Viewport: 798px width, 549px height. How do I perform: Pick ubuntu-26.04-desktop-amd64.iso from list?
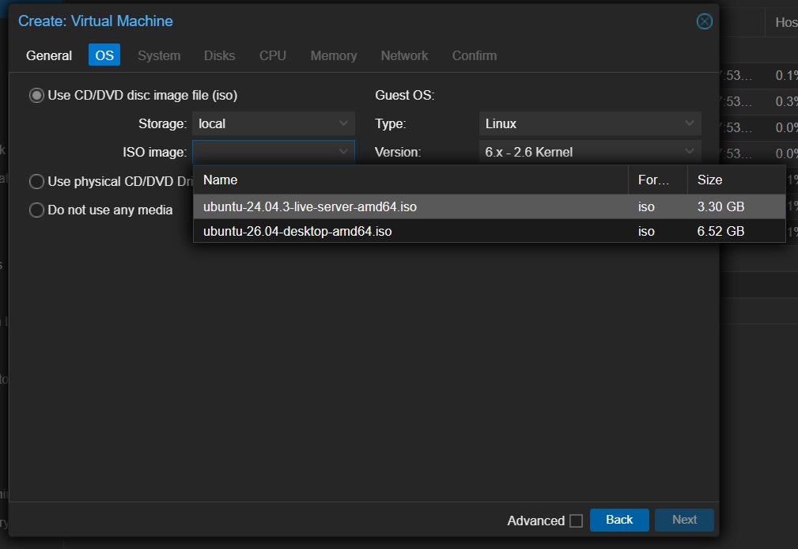click(x=489, y=231)
